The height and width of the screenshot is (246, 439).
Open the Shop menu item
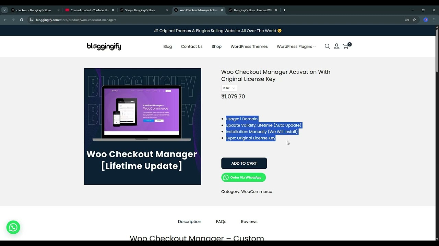[216, 46]
